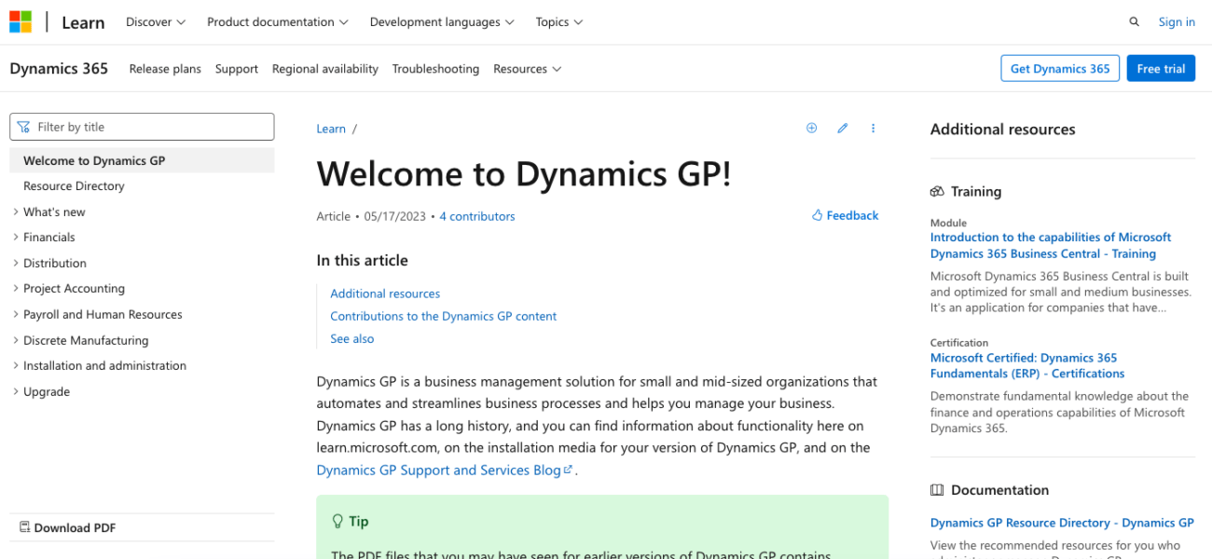Jump to Additional resources section link
The width and height of the screenshot is (1212, 559).
(x=385, y=293)
